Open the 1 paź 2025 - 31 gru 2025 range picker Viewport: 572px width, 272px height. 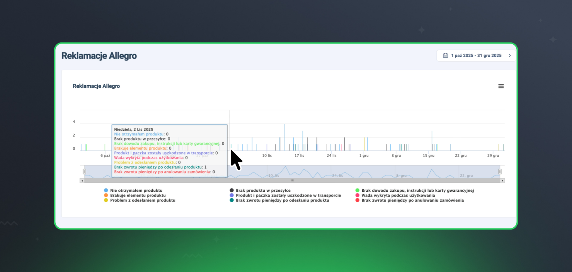[476, 56]
